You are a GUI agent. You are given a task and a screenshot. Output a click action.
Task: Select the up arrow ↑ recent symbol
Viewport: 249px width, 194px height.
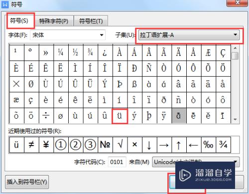coord(179,145)
